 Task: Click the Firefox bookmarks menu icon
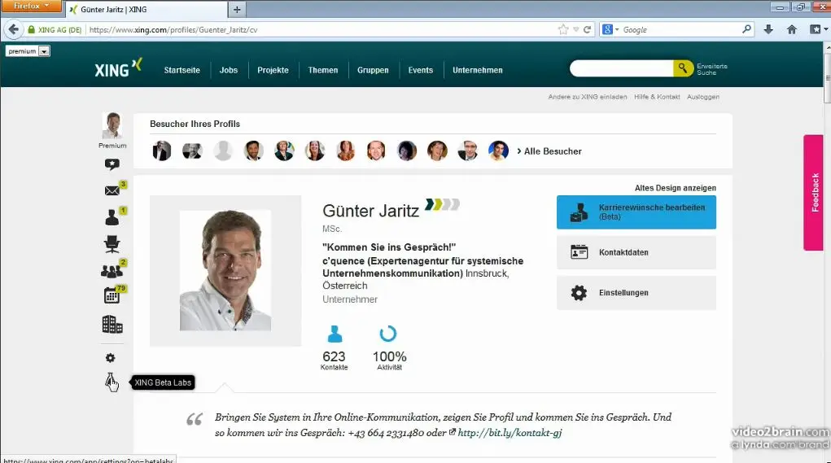point(816,29)
